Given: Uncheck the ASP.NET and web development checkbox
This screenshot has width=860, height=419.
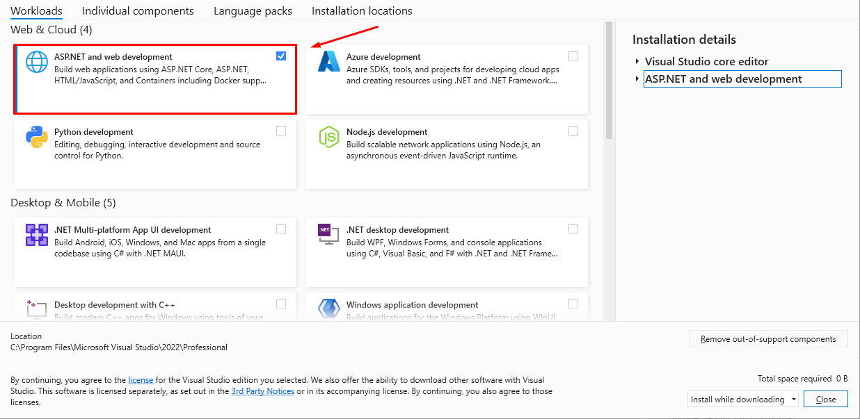Looking at the screenshot, I should tap(281, 56).
